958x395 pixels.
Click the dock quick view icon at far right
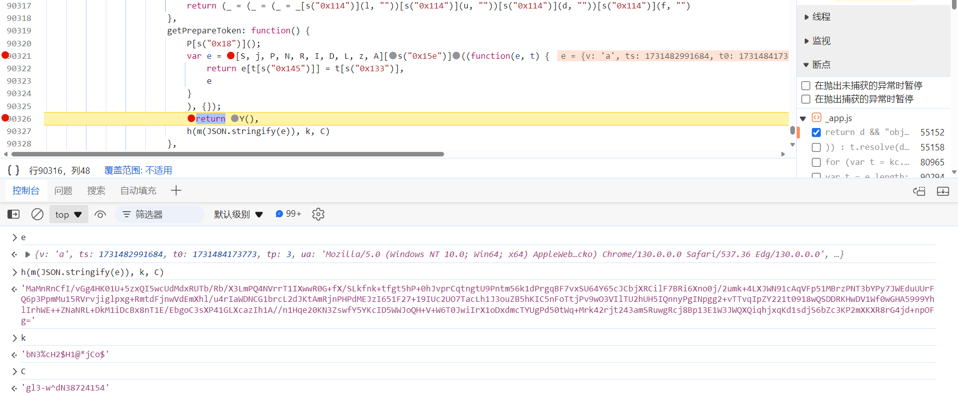point(943,191)
